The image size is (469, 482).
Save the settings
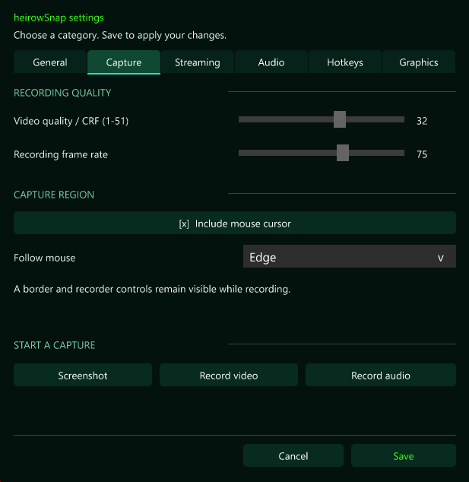[403, 455]
